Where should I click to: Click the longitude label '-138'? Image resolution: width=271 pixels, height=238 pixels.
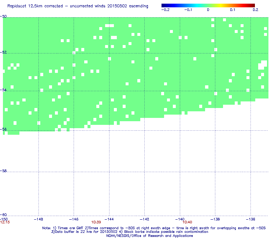[215, 219]
